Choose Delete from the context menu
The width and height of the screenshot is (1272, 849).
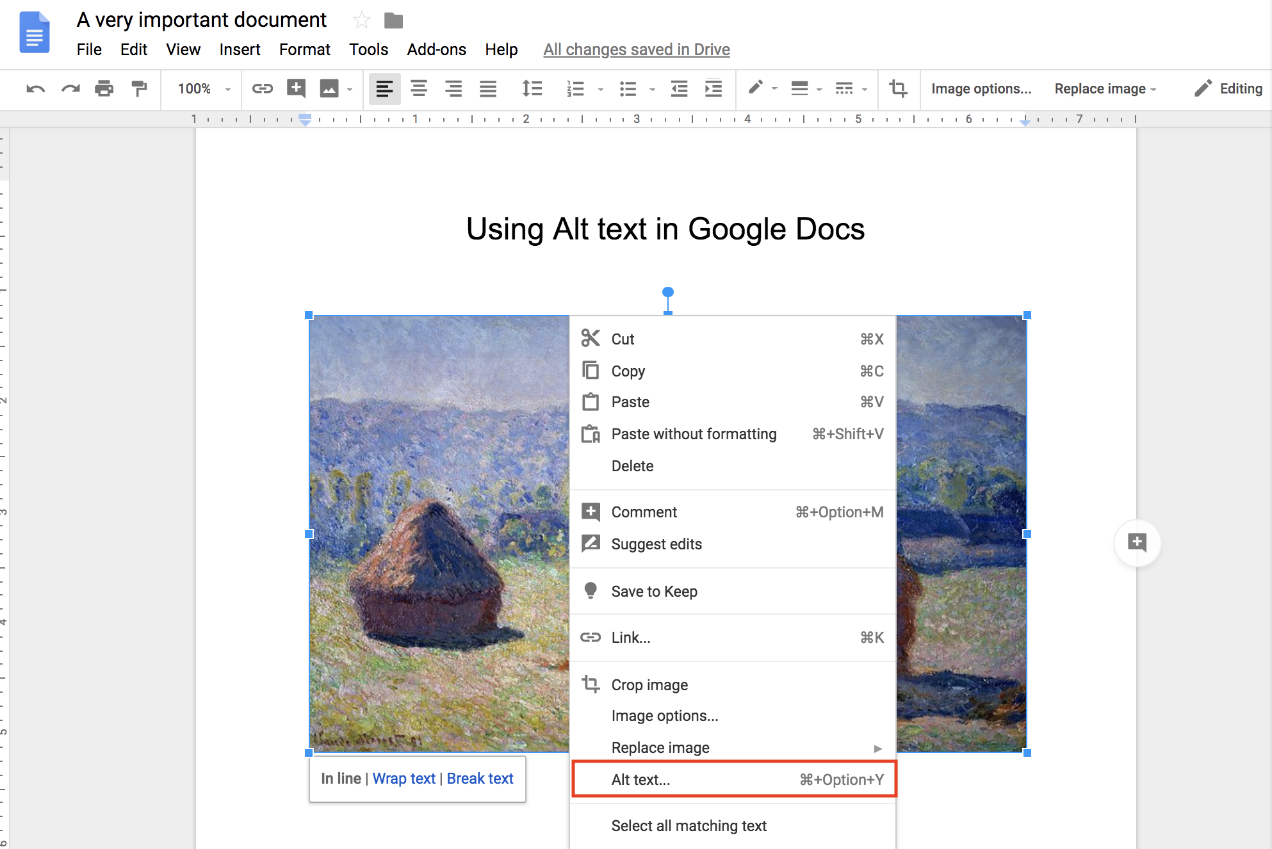tap(733, 466)
